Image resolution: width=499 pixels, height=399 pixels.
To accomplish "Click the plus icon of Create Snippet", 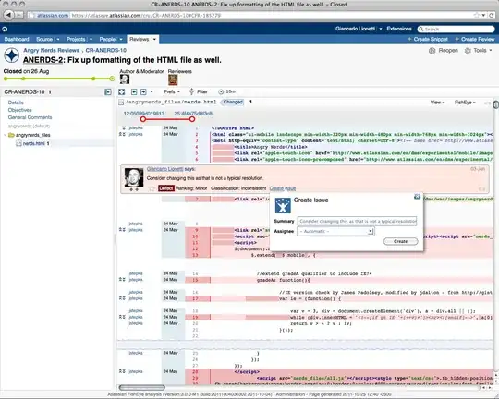I will tap(409, 39).
